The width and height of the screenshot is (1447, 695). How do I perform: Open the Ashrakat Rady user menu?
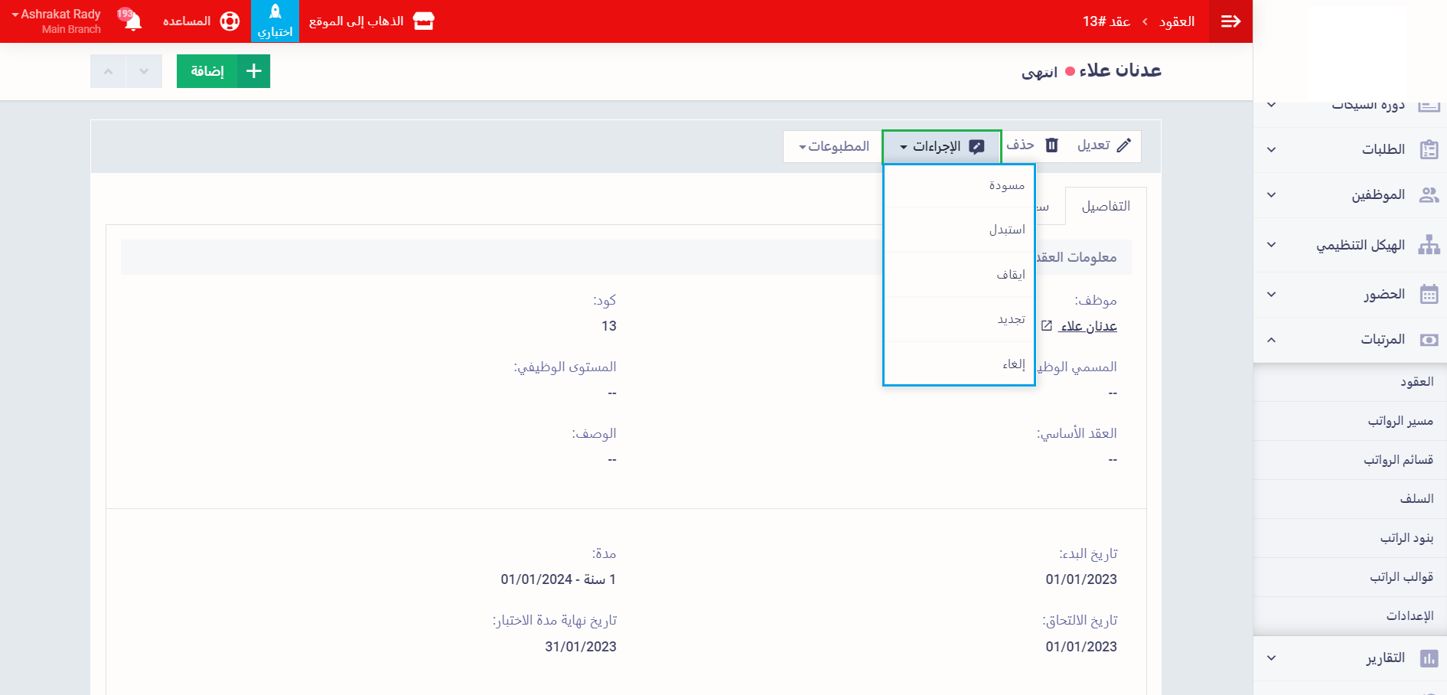point(56,21)
